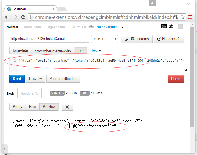The image size is (197, 155).
Task: Click the Chrome reload page icon
Action: point(23,17)
